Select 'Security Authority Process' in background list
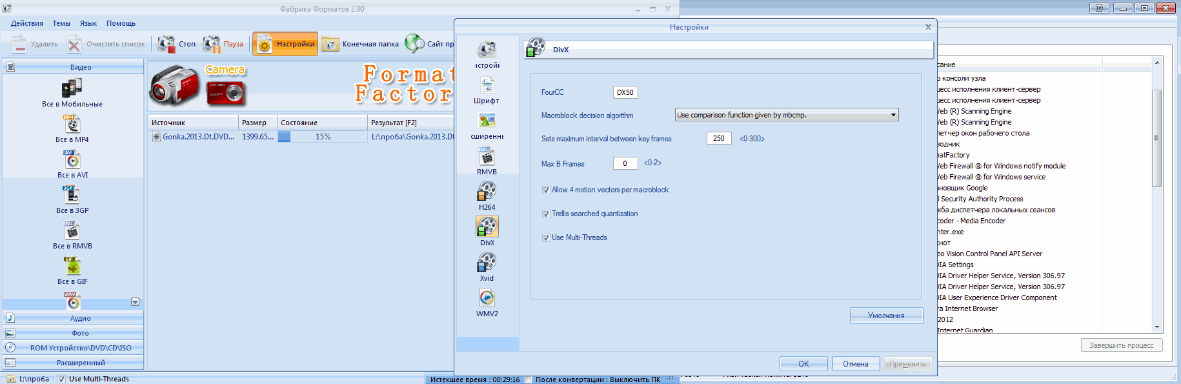The image size is (1181, 384). (980, 199)
